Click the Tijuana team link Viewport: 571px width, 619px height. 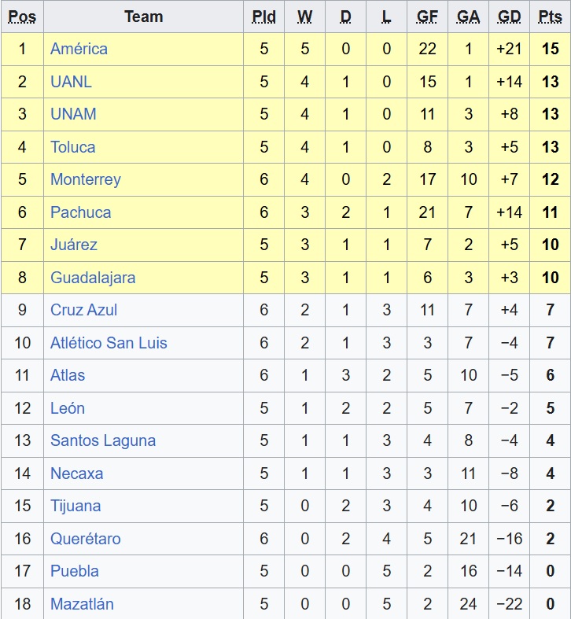(x=76, y=506)
